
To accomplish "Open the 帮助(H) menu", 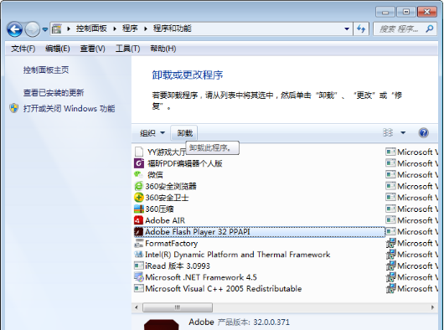I will [163, 49].
